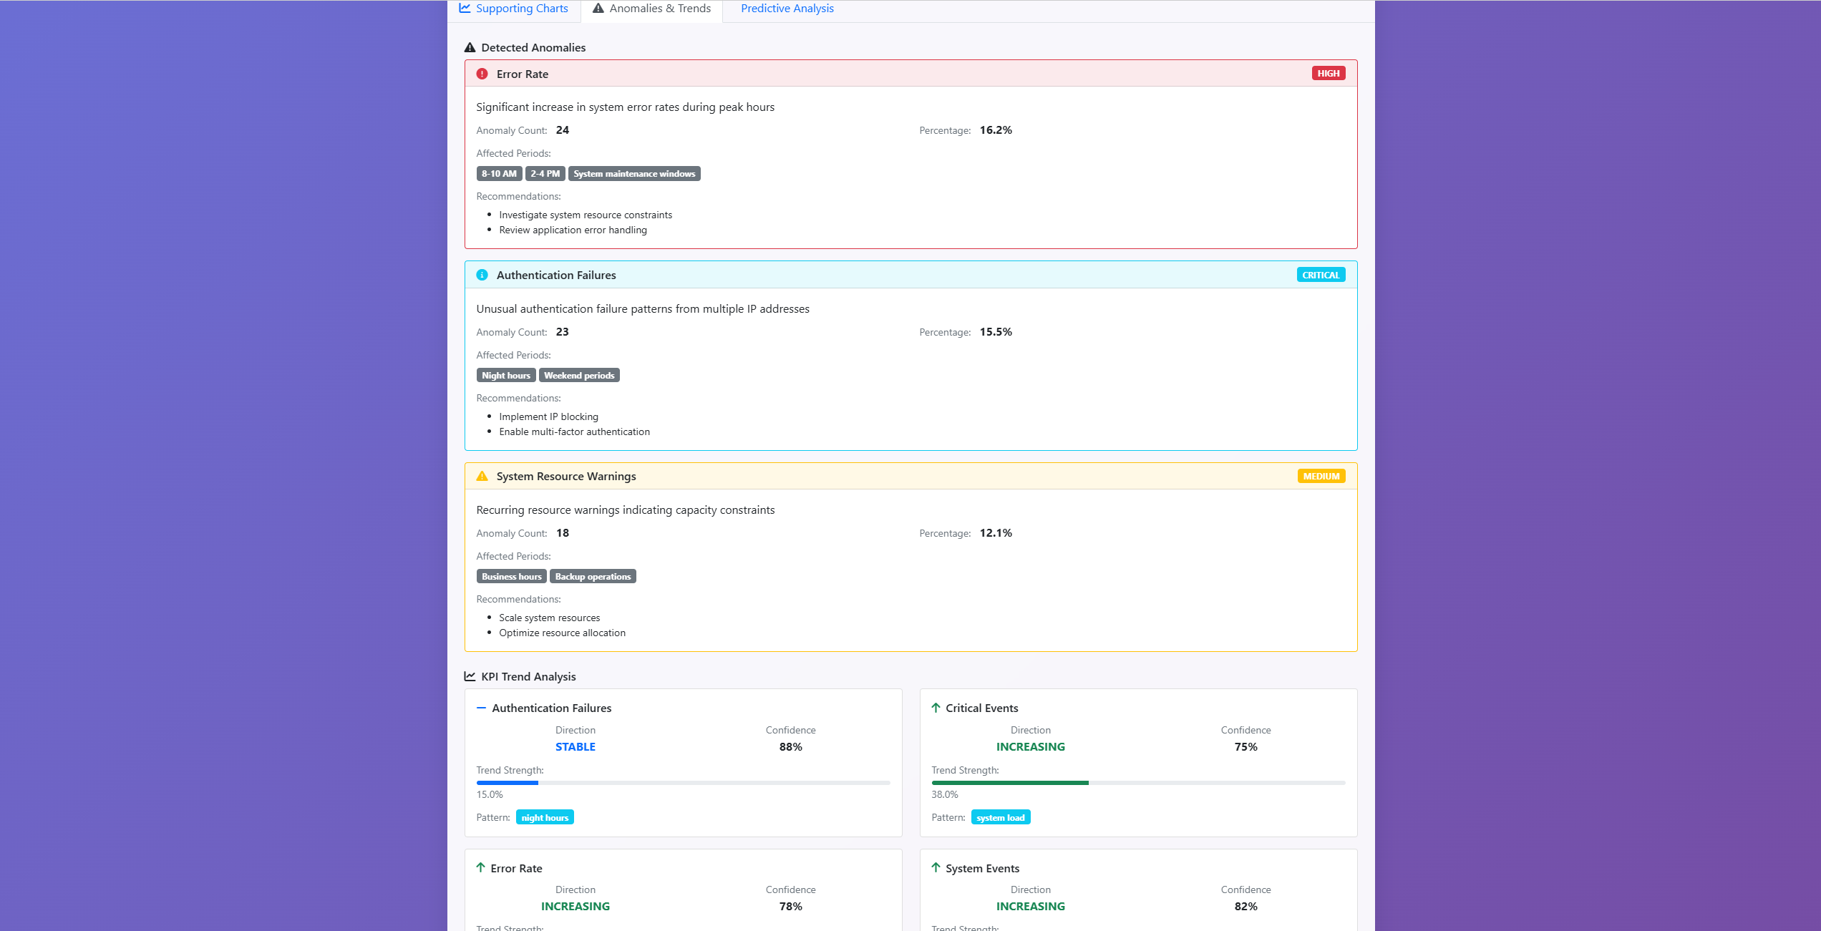Open the Predictive Analysis tab
1821x931 pixels.
(x=787, y=8)
